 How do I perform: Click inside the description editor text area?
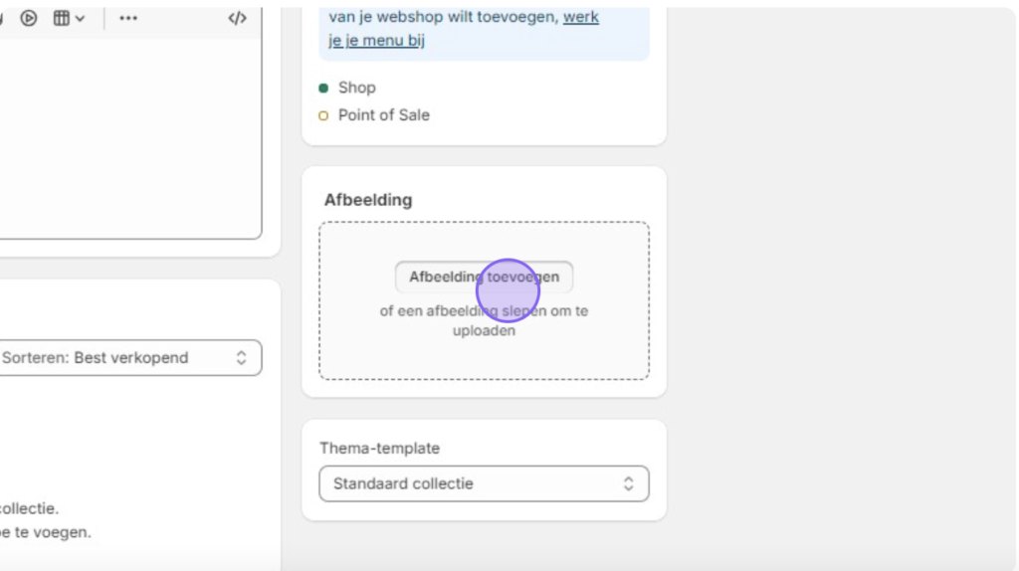[x=130, y=137]
